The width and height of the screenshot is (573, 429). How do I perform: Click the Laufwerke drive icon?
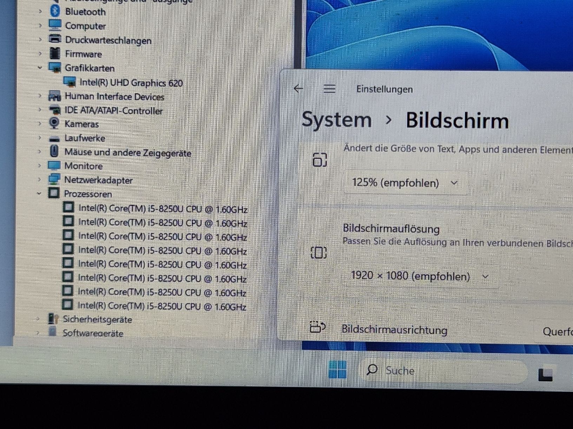point(54,139)
